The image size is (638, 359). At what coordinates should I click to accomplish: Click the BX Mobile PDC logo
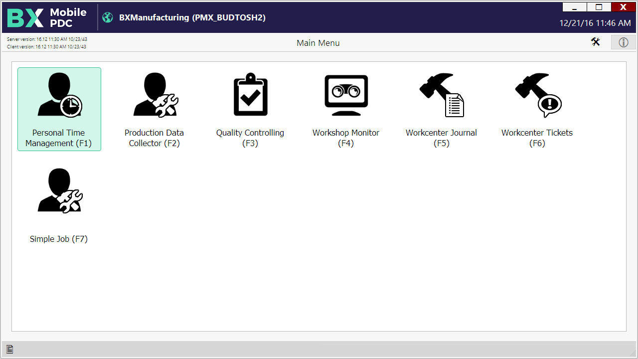point(47,17)
